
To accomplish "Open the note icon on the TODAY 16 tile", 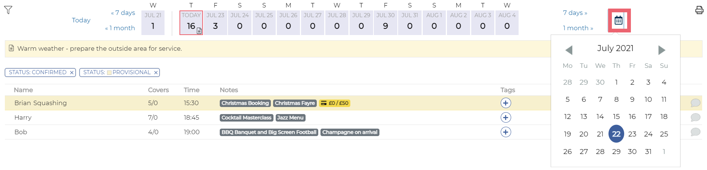I will point(199,31).
